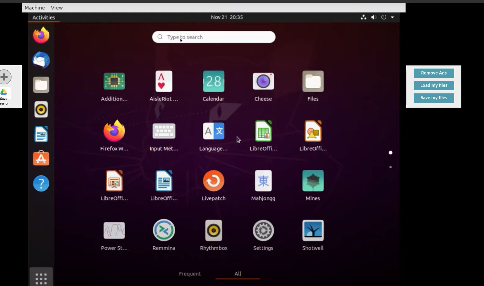Image resolution: width=484 pixels, height=286 pixels.
Task: Launch LibreOffice Calc spreadsheet app
Action: click(x=263, y=136)
